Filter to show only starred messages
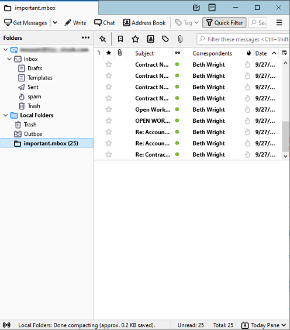Screen dimensions: 290x330 click(x=135, y=39)
